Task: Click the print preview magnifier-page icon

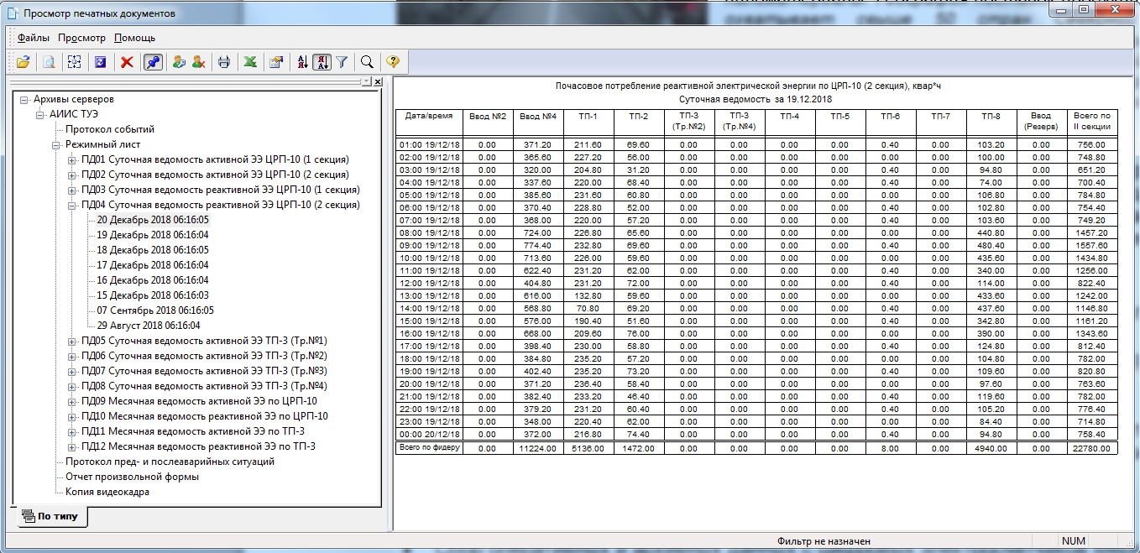Action: [50, 61]
